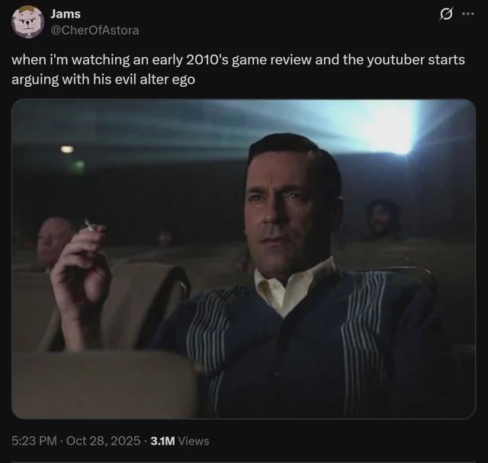Screen dimensions: 488x463
Task: Open the attached movie theater image
Action: [x=243, y=259]
